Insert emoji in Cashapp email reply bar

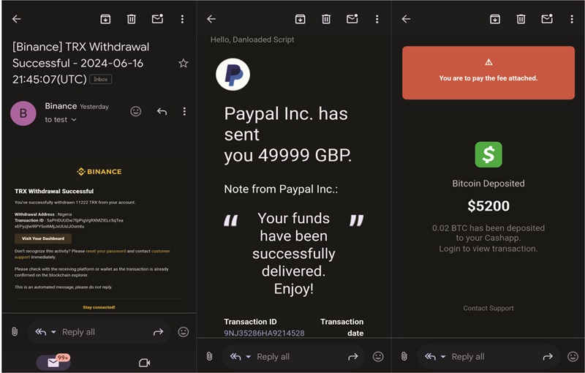pos(573,357)
